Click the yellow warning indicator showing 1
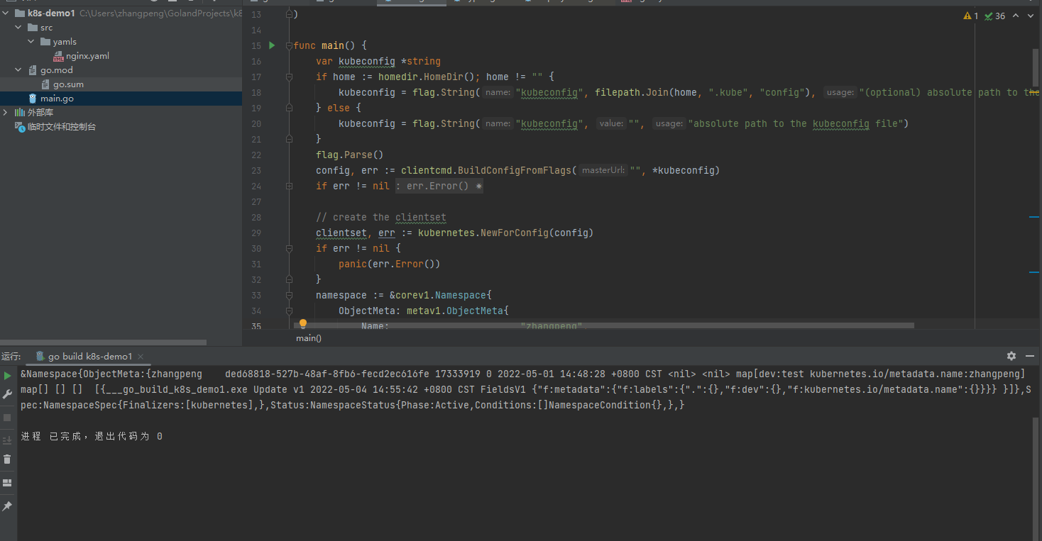Screen dimensions: 1042x541 point(971,16)
